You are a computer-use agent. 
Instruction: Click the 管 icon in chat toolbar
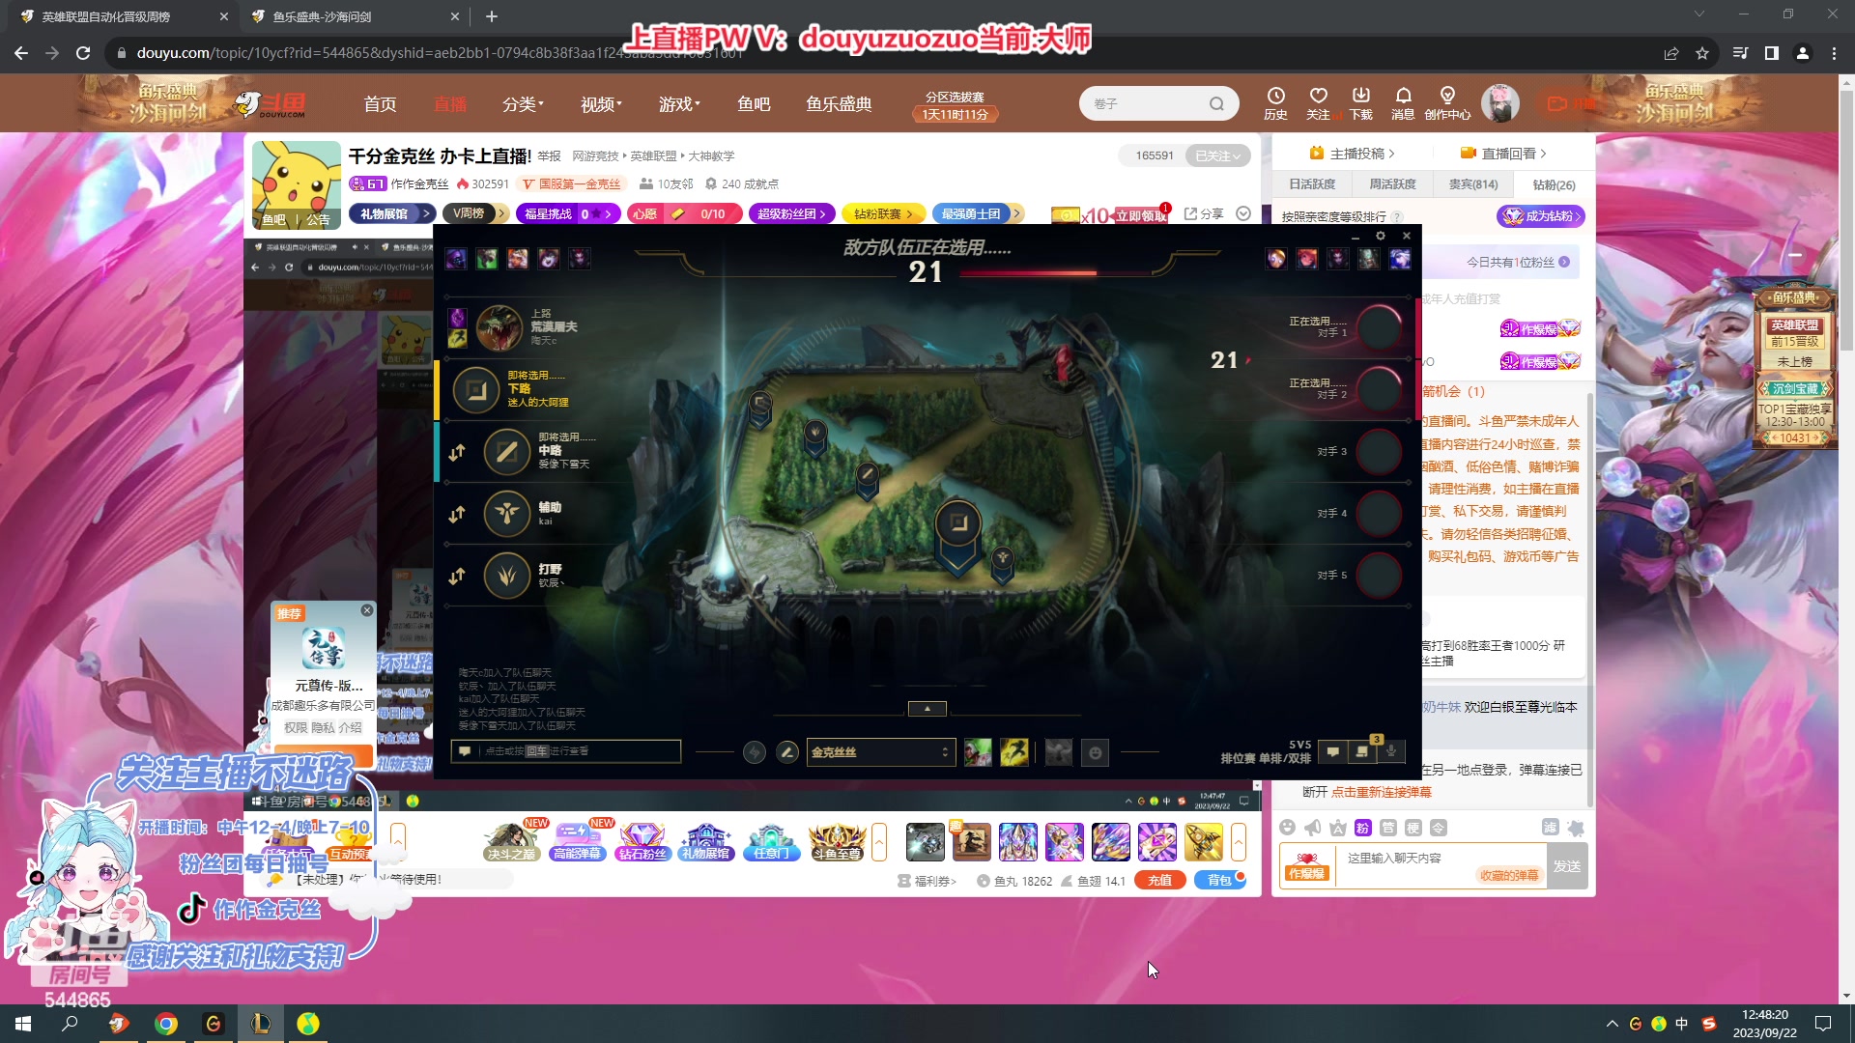click(1387, 828)
